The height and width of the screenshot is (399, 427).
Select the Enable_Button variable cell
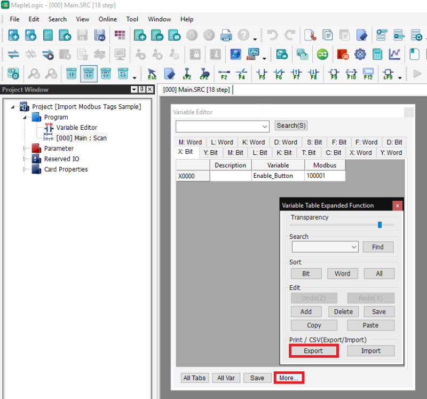tap(278, 176)
